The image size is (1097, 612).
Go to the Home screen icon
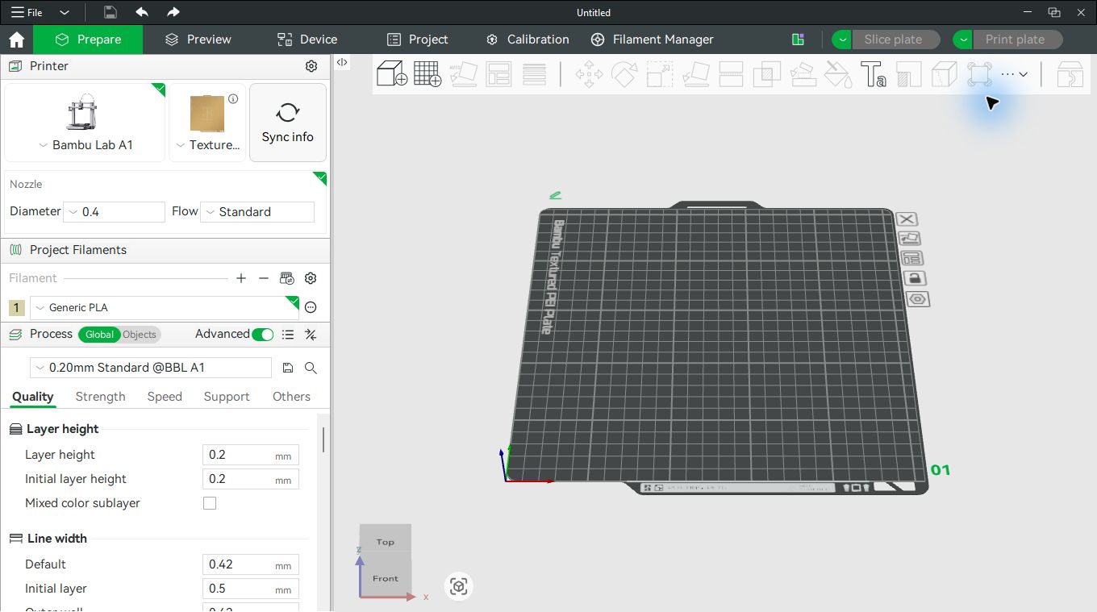click(16, 40)
